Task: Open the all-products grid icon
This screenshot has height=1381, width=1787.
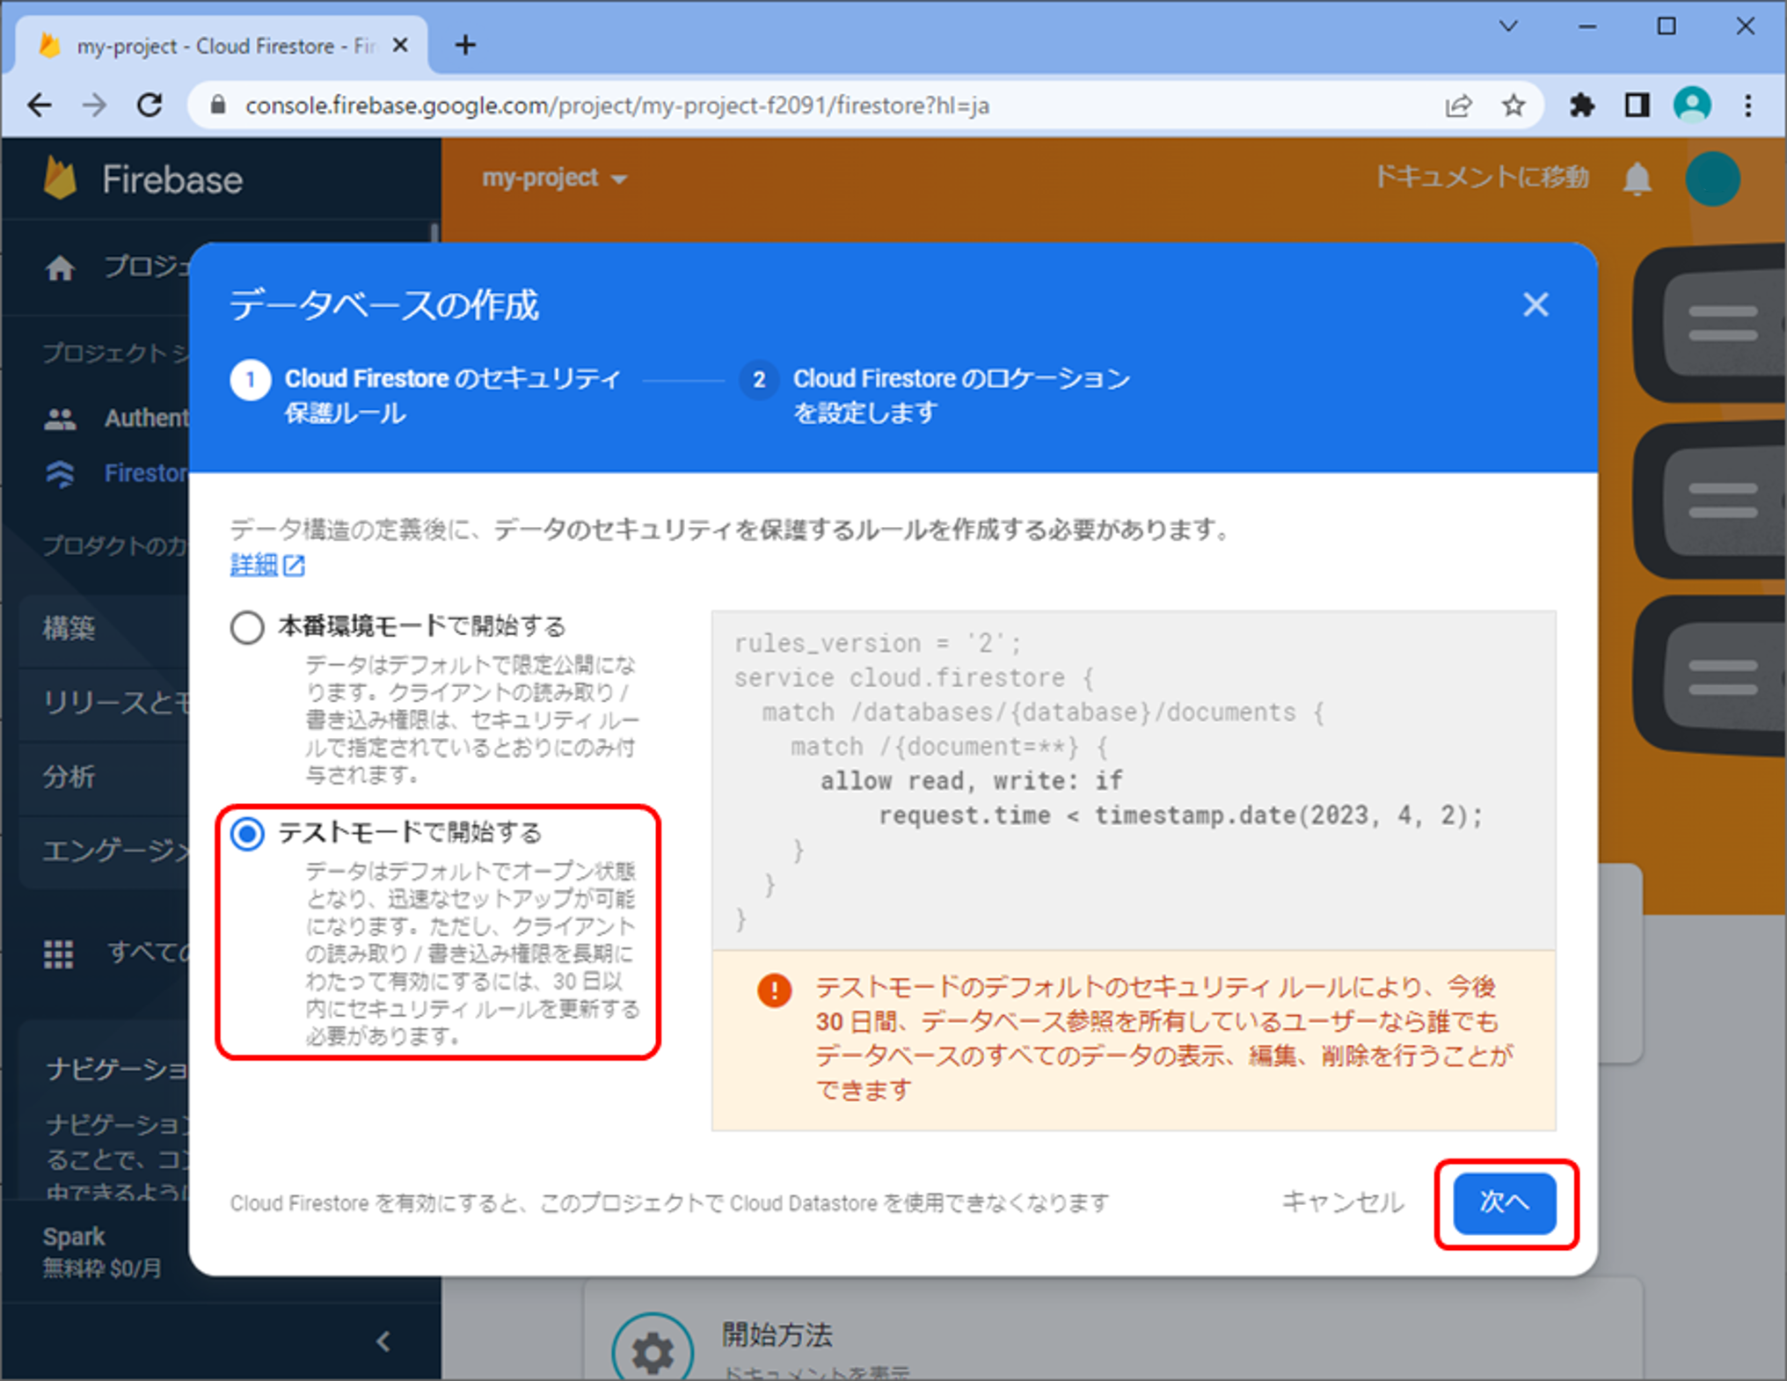Action: tap(59, 954)
